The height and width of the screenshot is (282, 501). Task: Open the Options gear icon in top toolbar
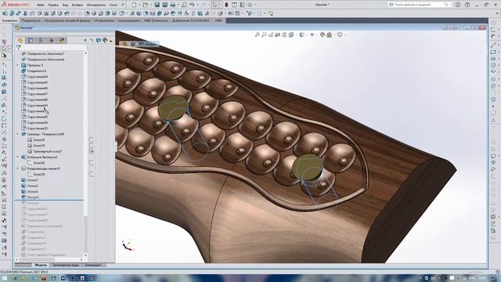(x=250, y=5)
